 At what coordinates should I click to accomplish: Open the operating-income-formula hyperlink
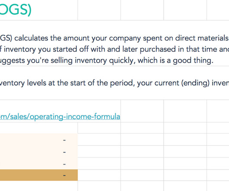[60, 117]
